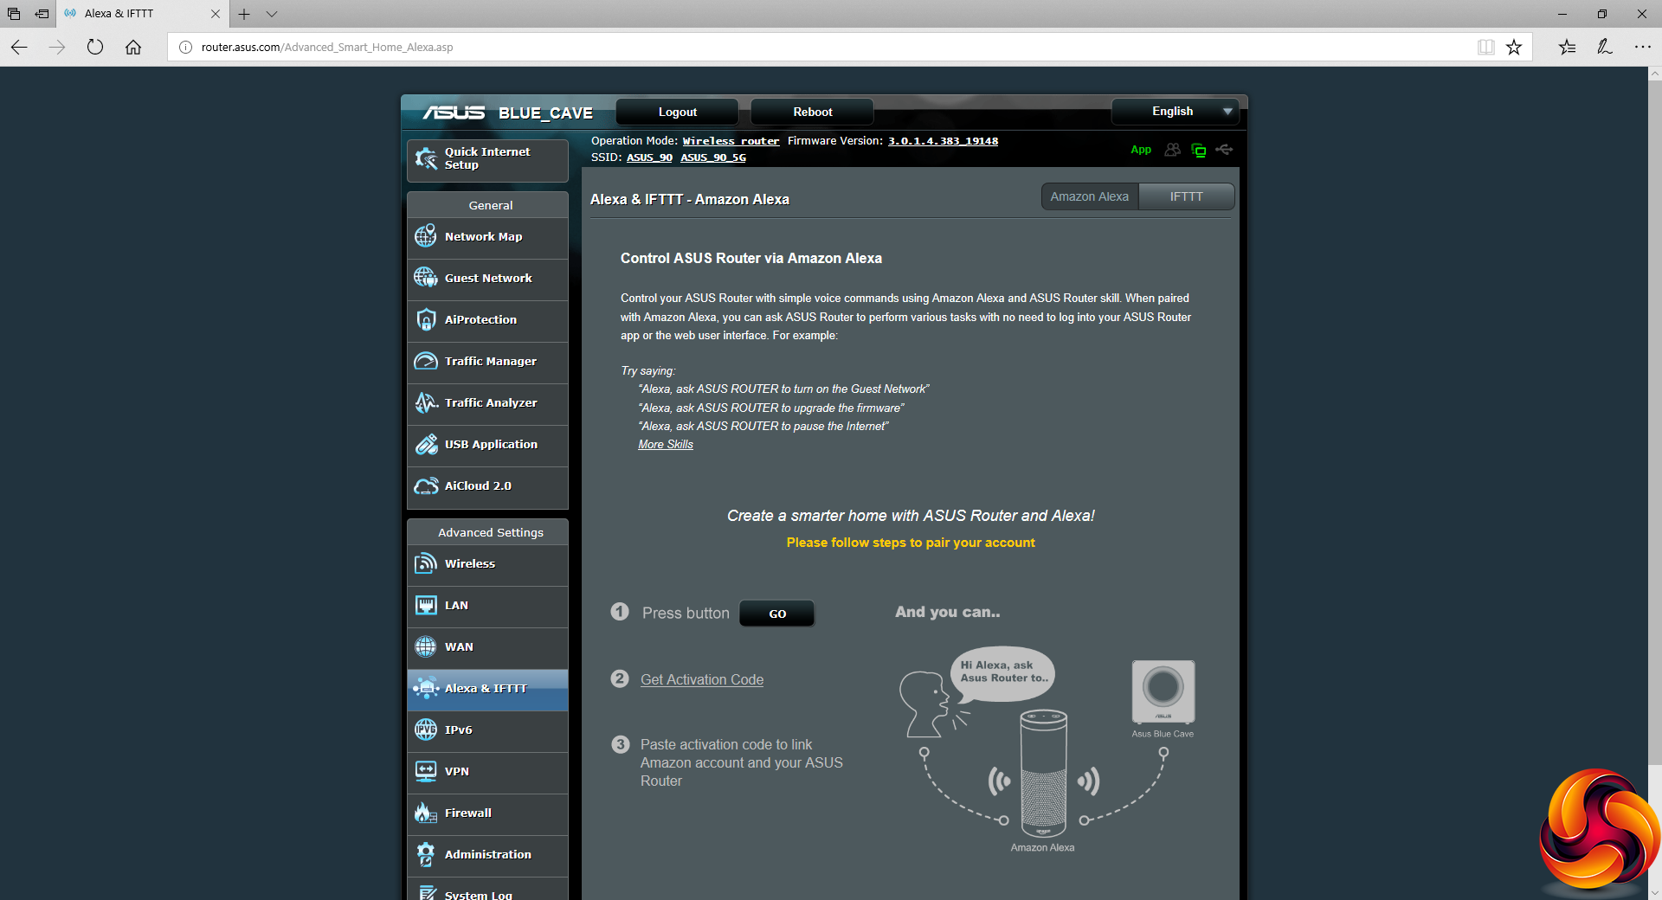Click the USB status icon

pos(1224,150)
